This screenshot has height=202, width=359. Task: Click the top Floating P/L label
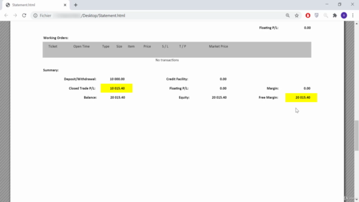click(x=269, y=27)
